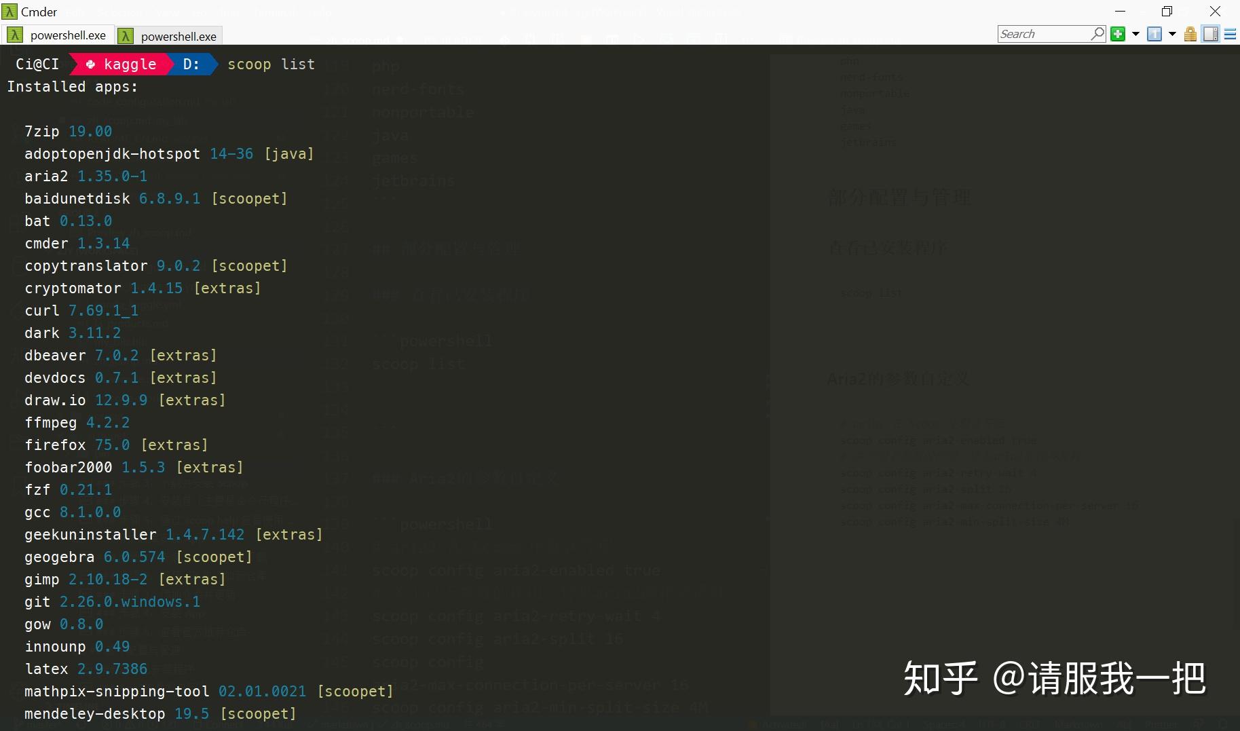The image size is (1240, 731).
Task: Open the dropdown arrow beside the green plus
Action: [x=1135, y=33]
